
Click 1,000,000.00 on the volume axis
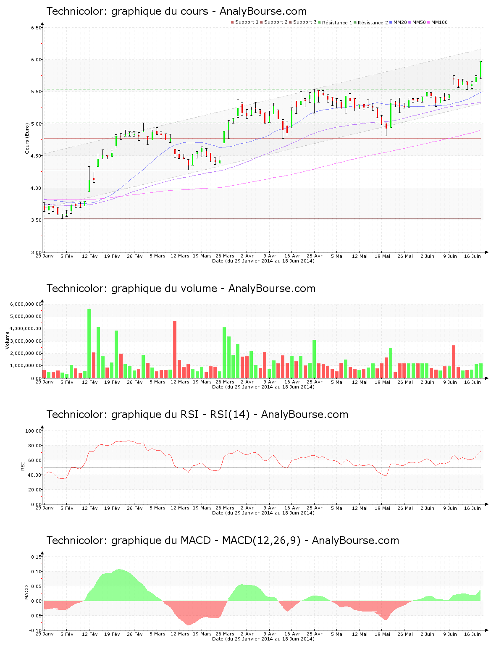click(x=26, y=366)
